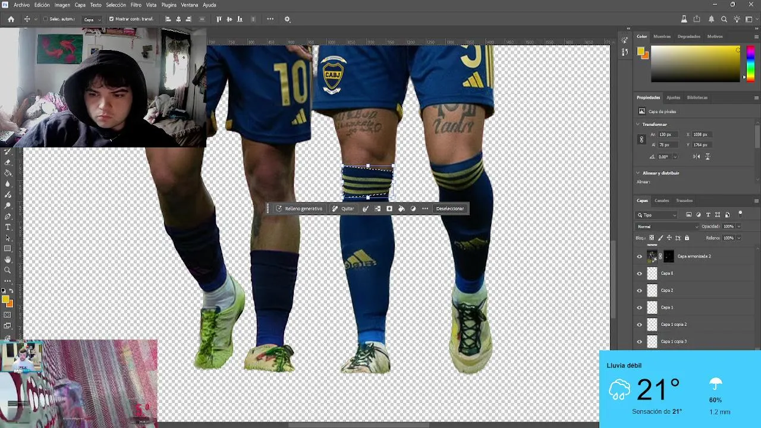
Task: Open the options bar settings gear
Action: click(287, 19)
